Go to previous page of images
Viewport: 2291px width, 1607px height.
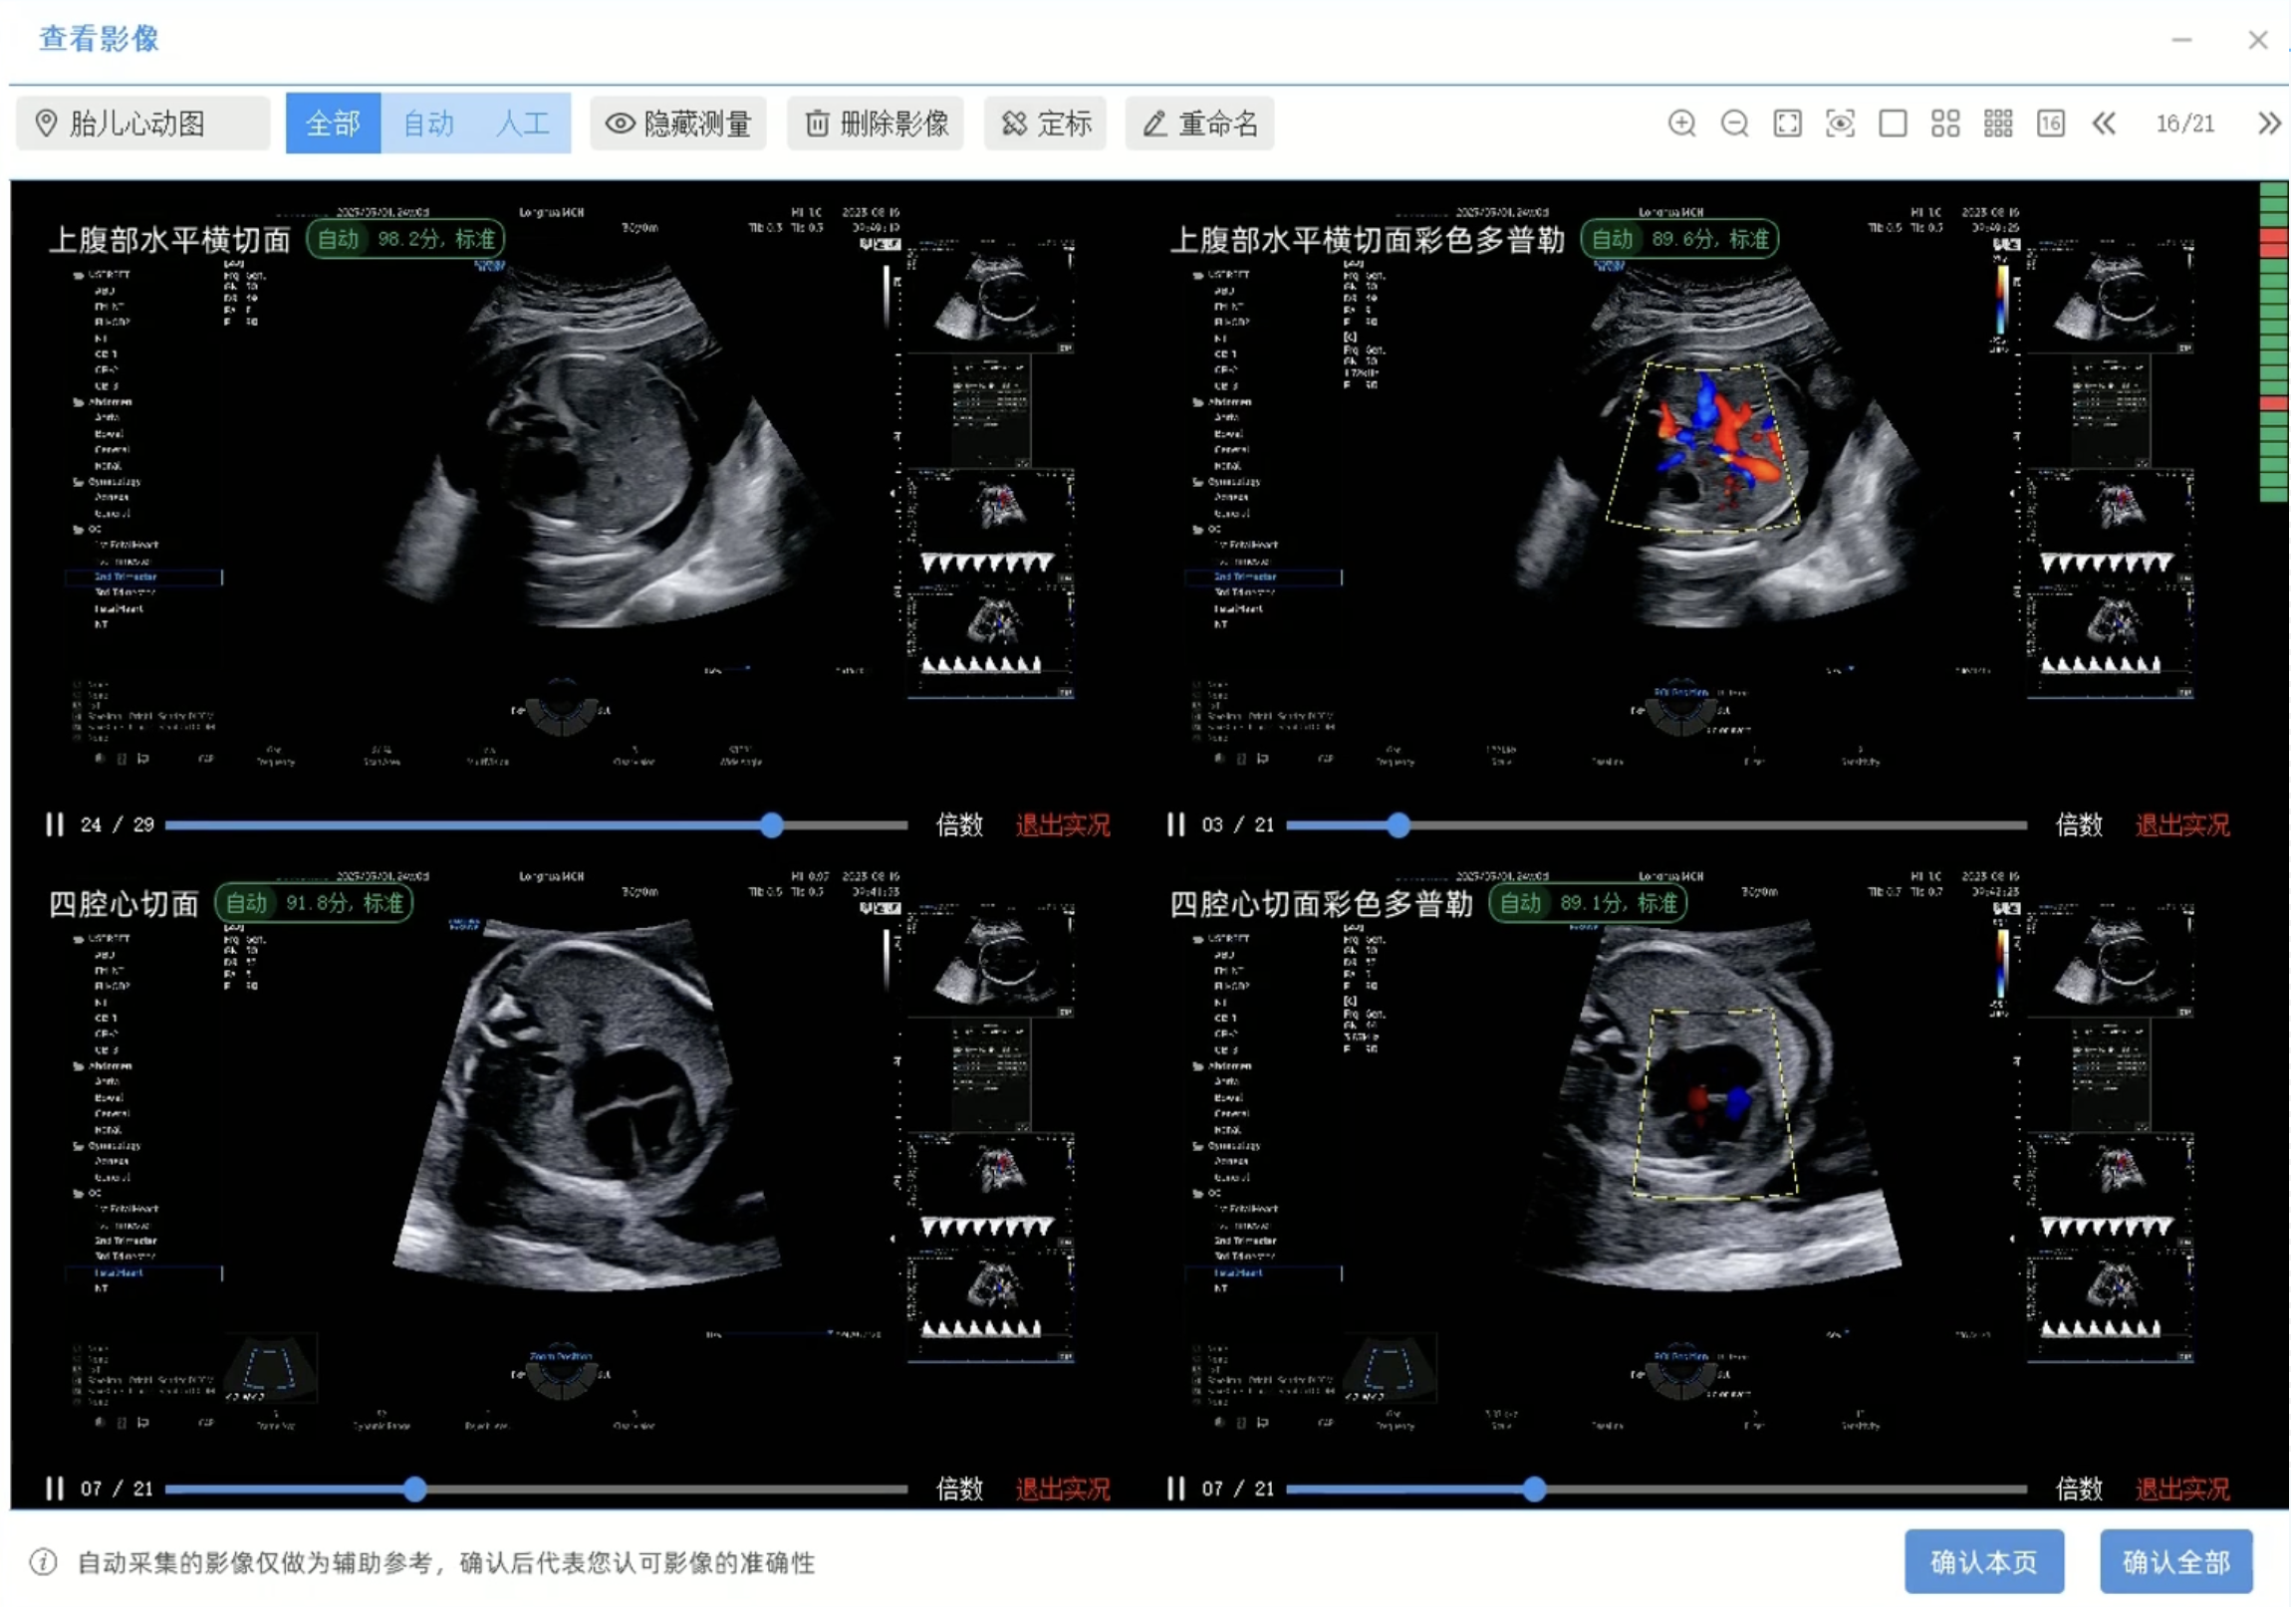[2104, 123]
